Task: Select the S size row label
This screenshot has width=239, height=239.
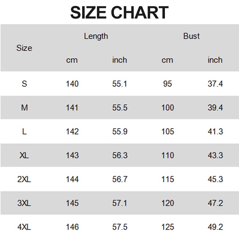Action: (24, 84)
